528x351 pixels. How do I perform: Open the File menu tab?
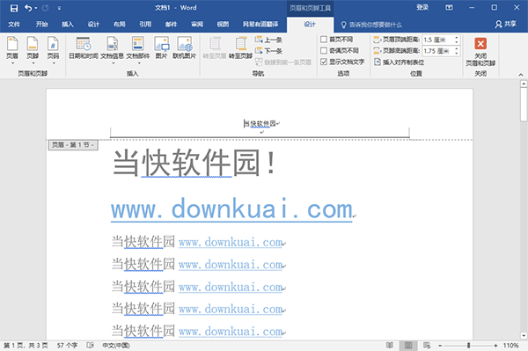pyautogui.click(x=14, y=25)
